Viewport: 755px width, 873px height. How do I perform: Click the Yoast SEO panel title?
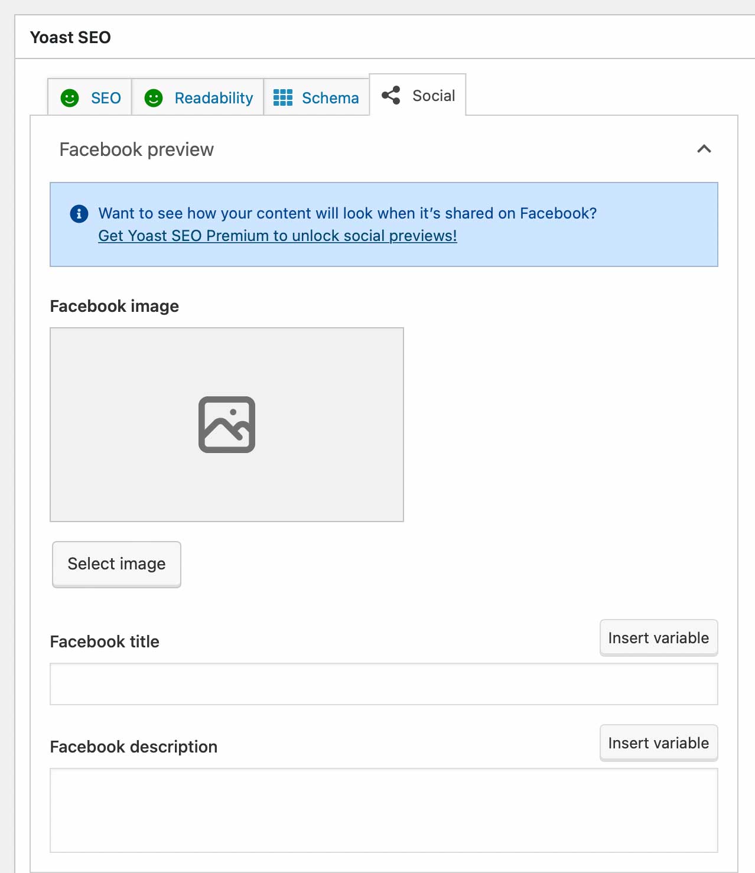(x=70, y=37)
